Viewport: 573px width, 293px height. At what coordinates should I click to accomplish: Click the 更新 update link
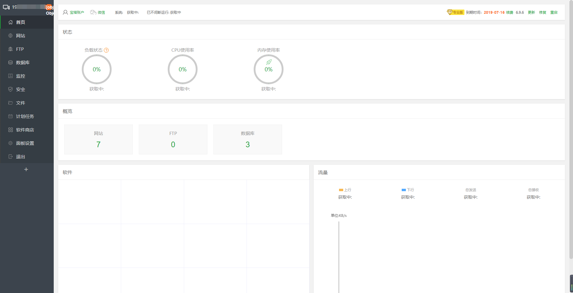point(531,13)
